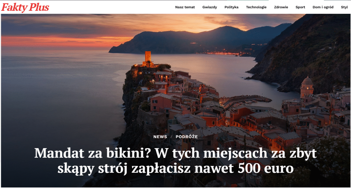Open the Technologie category
The width and height of the screenshot is (351, 189).
[x=256, y=7]
